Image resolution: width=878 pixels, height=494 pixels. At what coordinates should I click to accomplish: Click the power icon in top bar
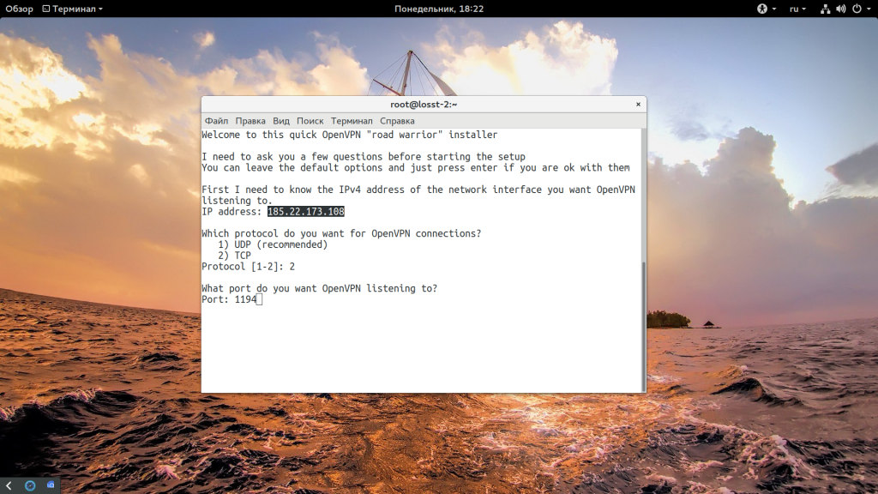pyautogui.click(x=855, y=9)
